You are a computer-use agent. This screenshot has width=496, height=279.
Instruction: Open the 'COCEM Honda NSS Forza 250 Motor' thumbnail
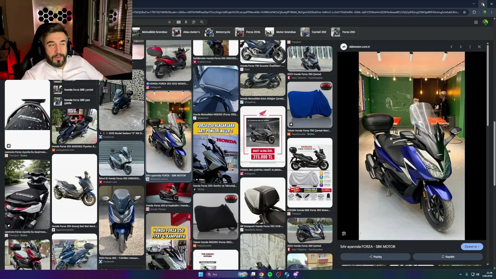[x=310, y=173]
